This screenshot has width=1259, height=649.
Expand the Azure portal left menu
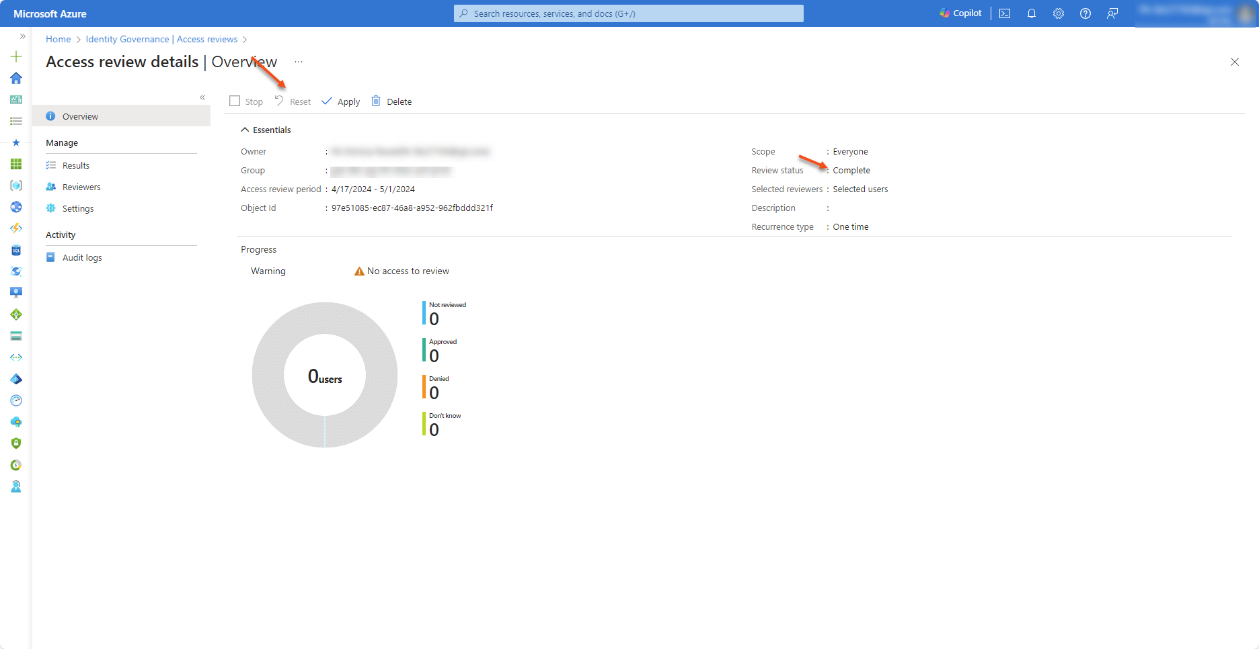point(22,36)
